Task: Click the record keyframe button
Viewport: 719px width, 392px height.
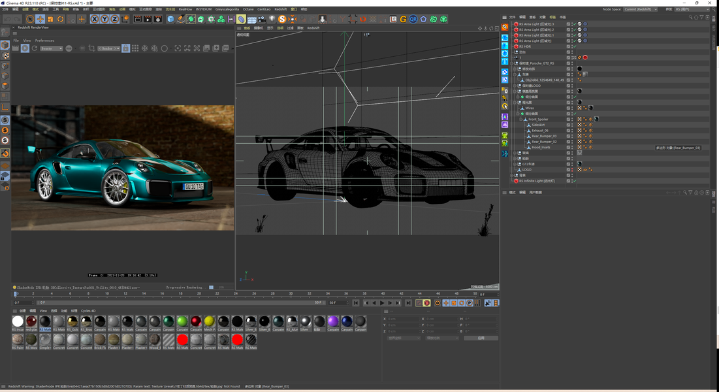Action: 419,303
